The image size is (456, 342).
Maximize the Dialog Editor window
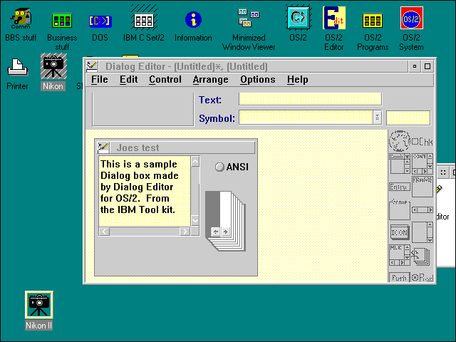[427, 66]
